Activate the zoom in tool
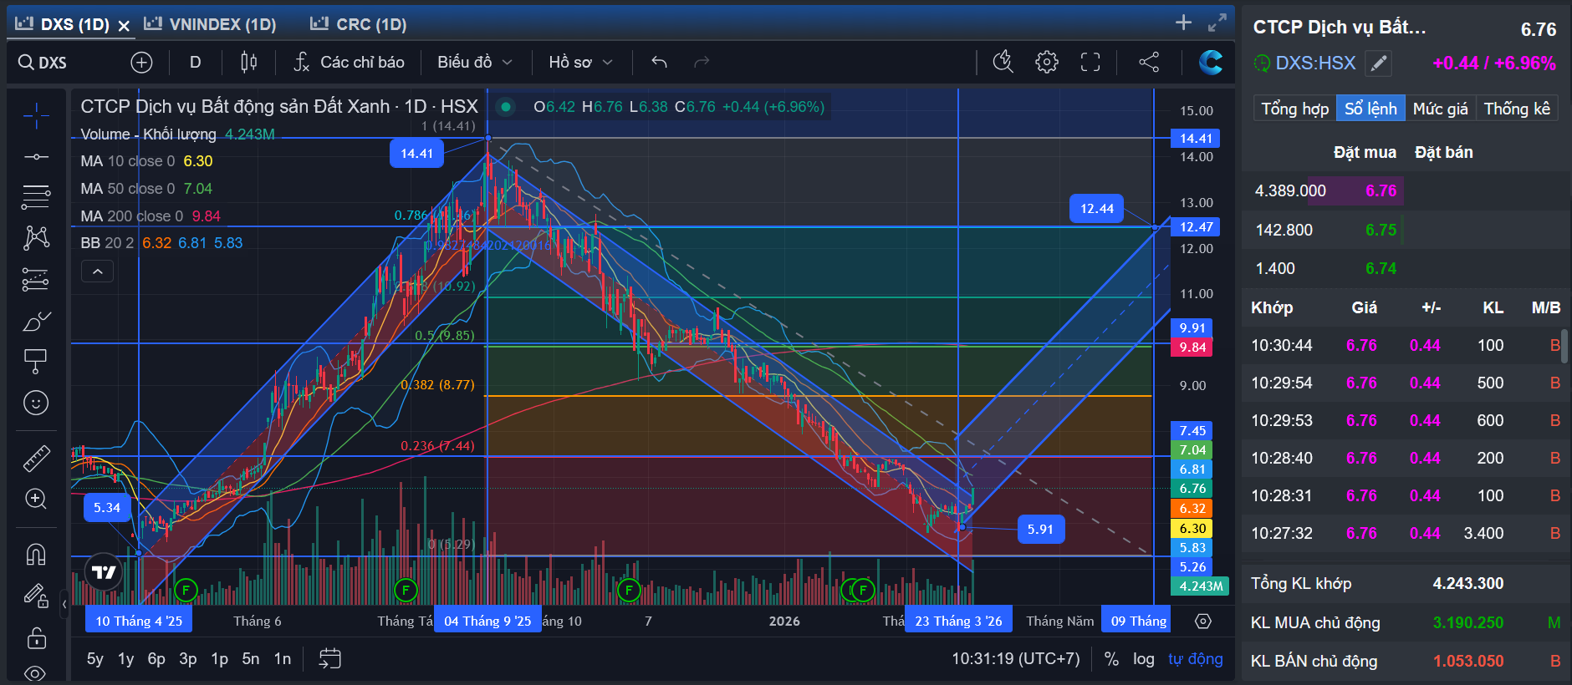The height and width of the screenshot is (685, 1572). click(36, 499)
